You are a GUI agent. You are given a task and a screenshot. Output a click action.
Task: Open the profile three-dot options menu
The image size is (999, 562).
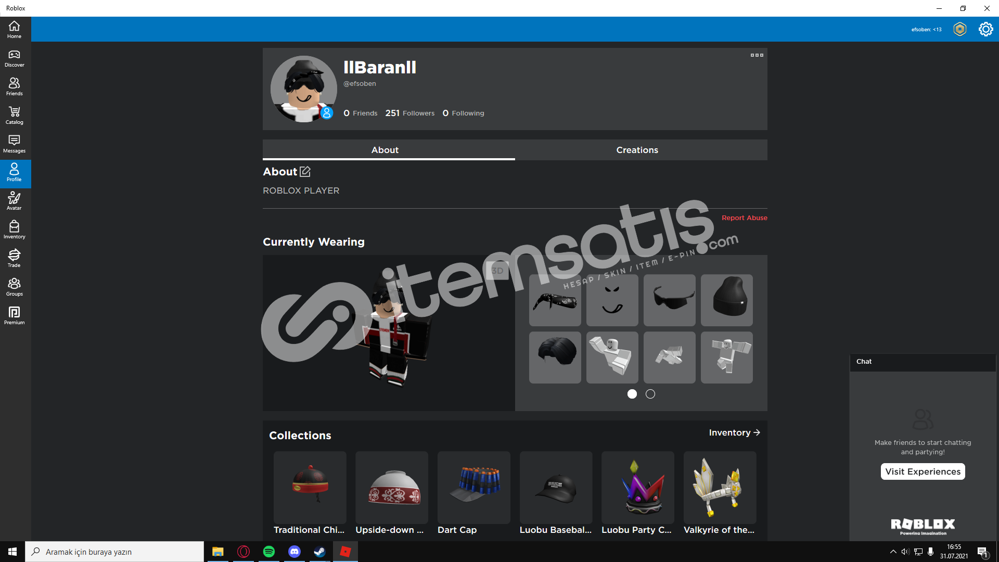[757, 55]
